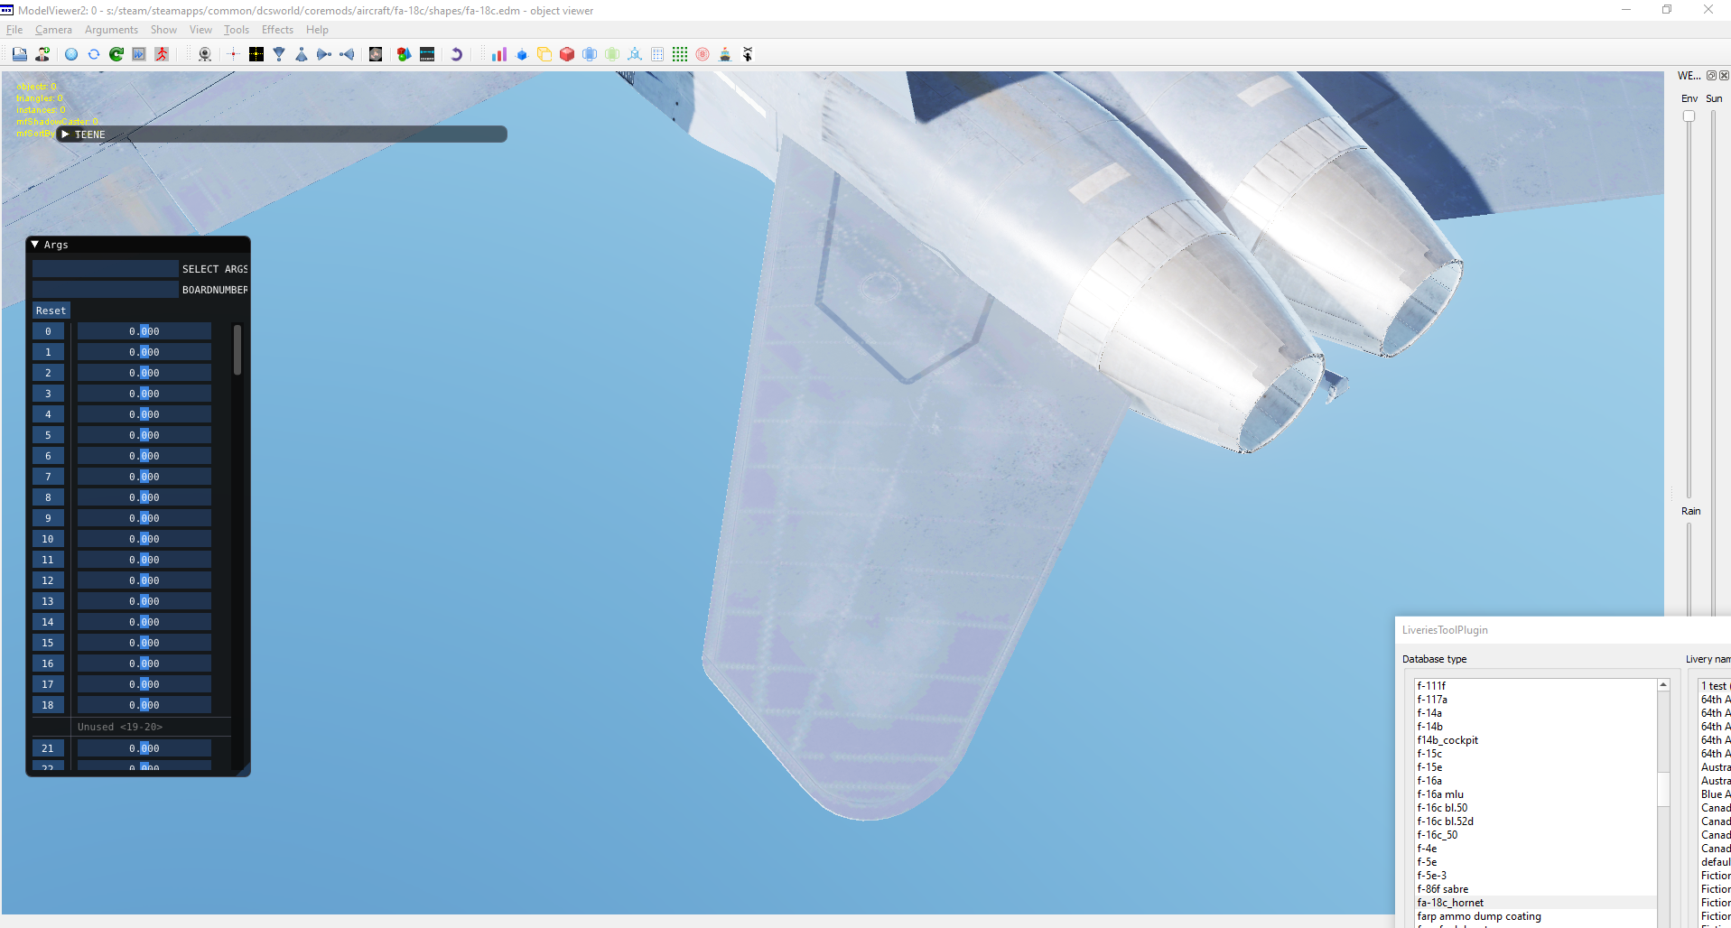Click the webcam camera icon

205,54
